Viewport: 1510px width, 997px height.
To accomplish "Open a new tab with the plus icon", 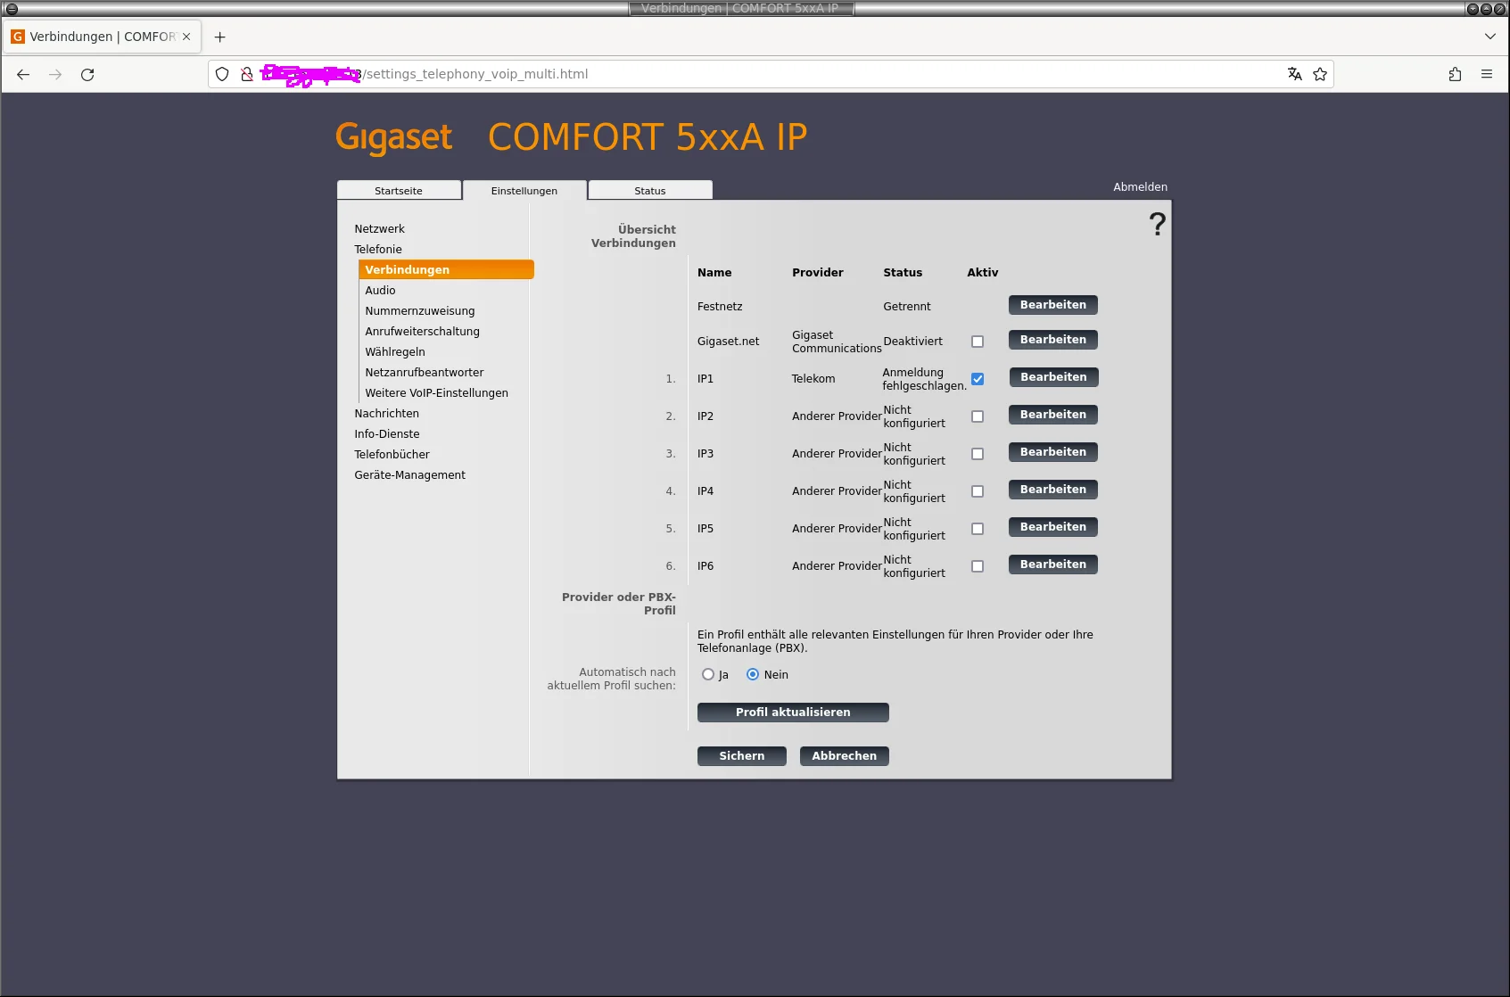I will click(220, 37).
